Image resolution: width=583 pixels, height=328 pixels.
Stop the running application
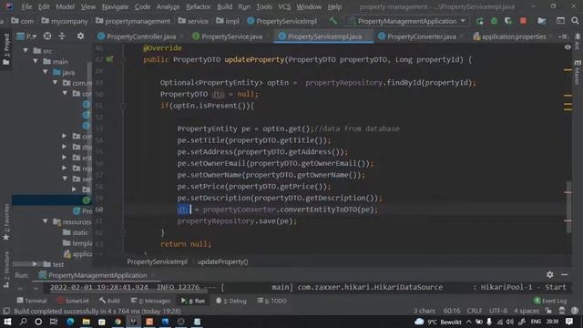(523, 21)
